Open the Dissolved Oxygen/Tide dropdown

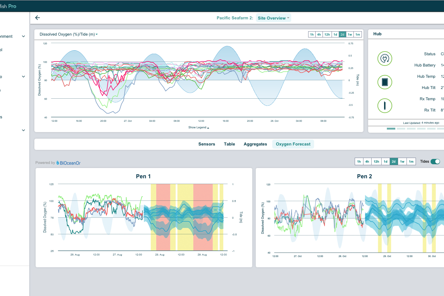coord(69,34)
